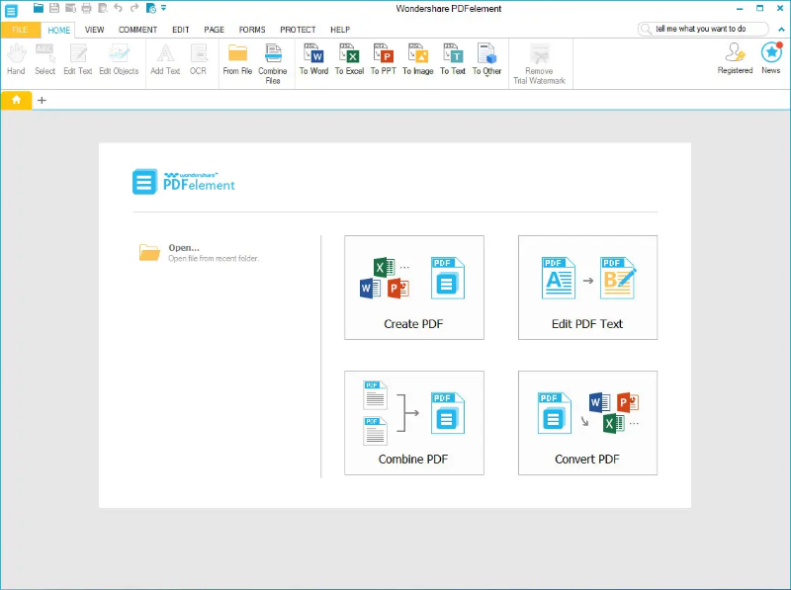791x590 pixels.
Task: Click the Edit Text tool
Action: tap(77, 61)
